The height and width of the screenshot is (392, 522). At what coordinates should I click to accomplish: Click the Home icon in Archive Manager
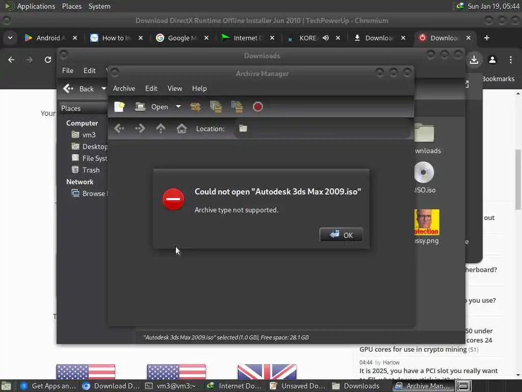[181, 128]
